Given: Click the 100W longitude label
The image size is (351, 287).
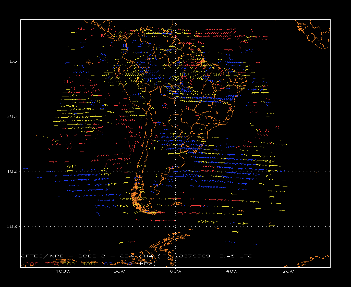Looking at the screenshot, I should [x=63, y=271].
